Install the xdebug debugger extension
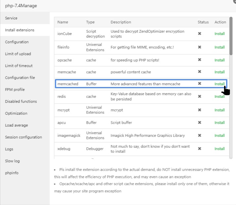236x205 pixels. pos(219,149)
